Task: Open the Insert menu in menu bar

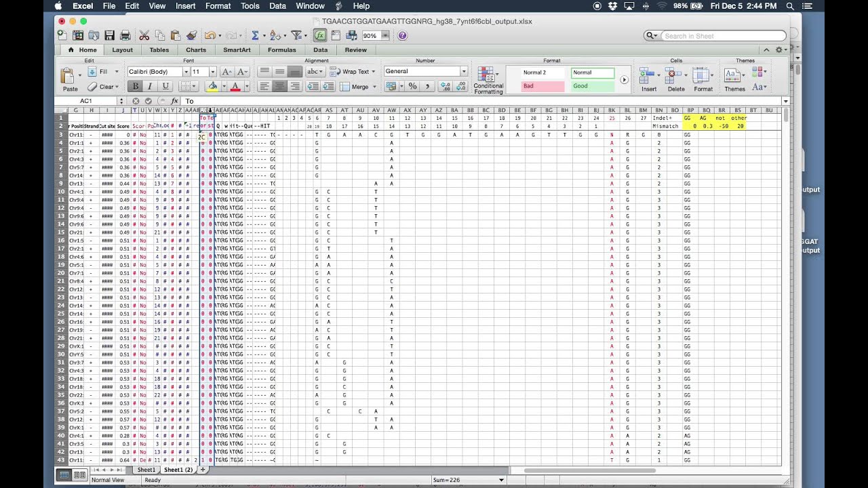Action: point(185,5)
